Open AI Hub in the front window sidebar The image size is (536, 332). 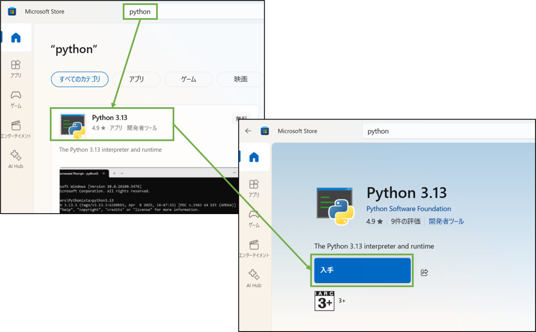point(254,279)
